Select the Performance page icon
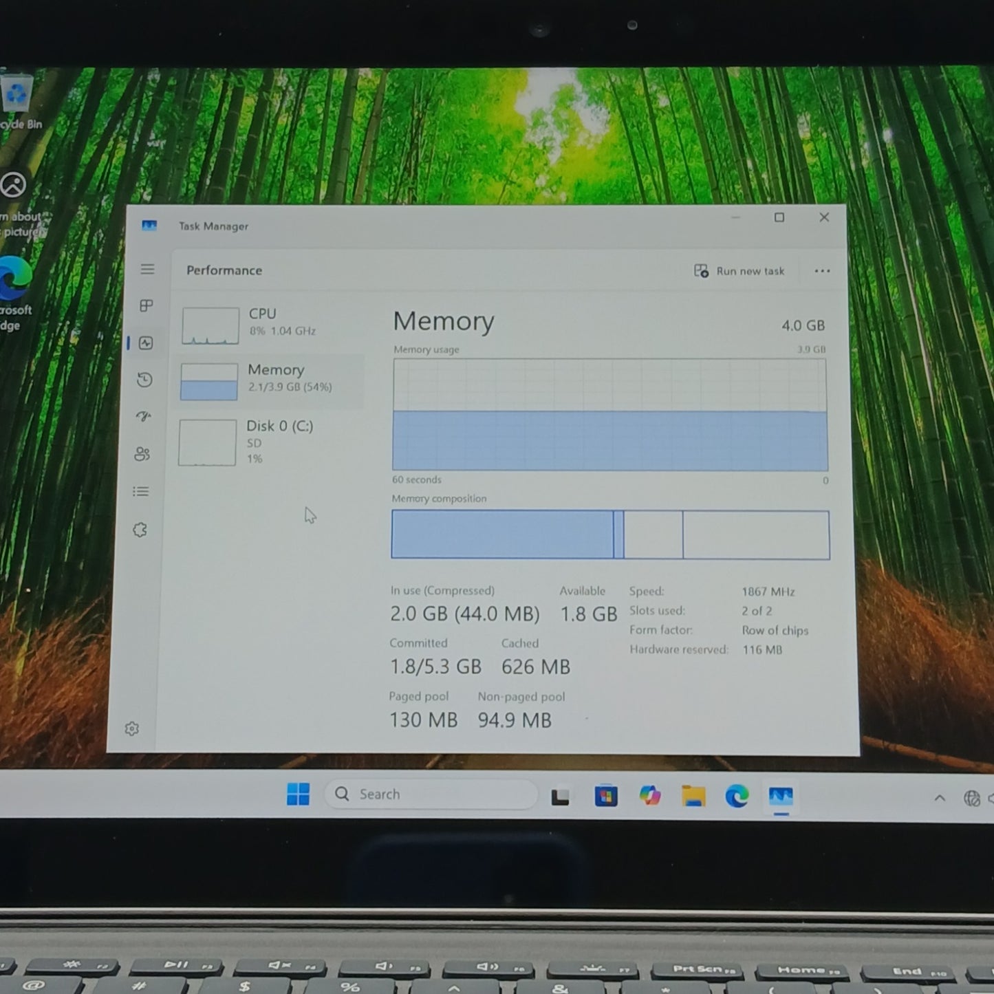 click(146, 343)
